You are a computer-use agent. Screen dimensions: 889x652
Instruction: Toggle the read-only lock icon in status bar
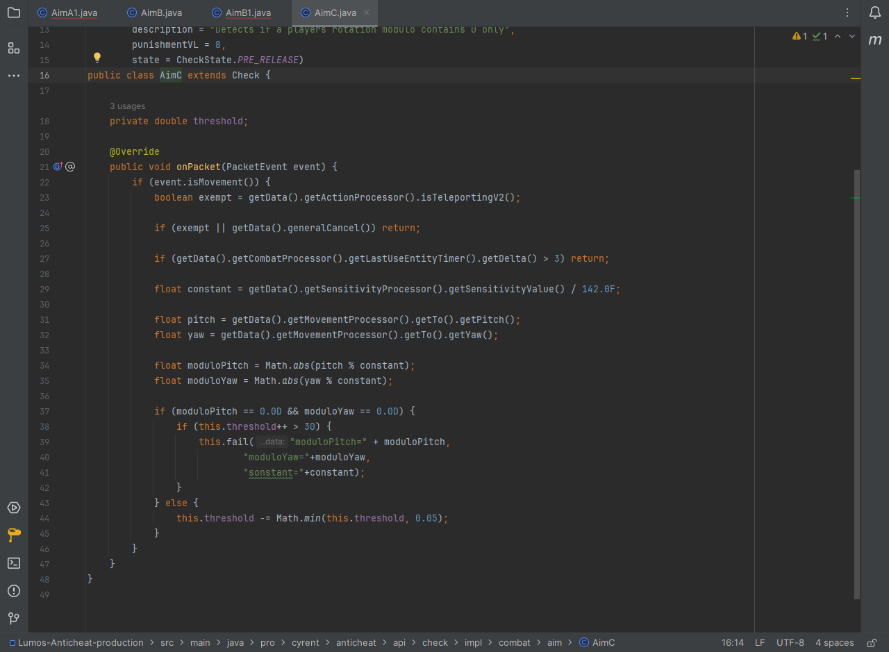pyautogui.click(x=872, y=643)
